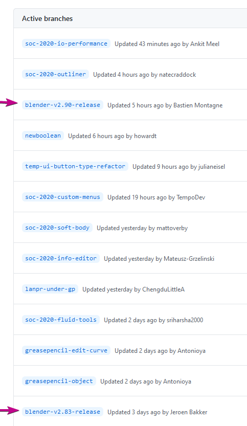The height and width of the screenshot is (426, 247).
Task: Click 'Updated yesterday by ChengduLittleA'
Action: 133,289
